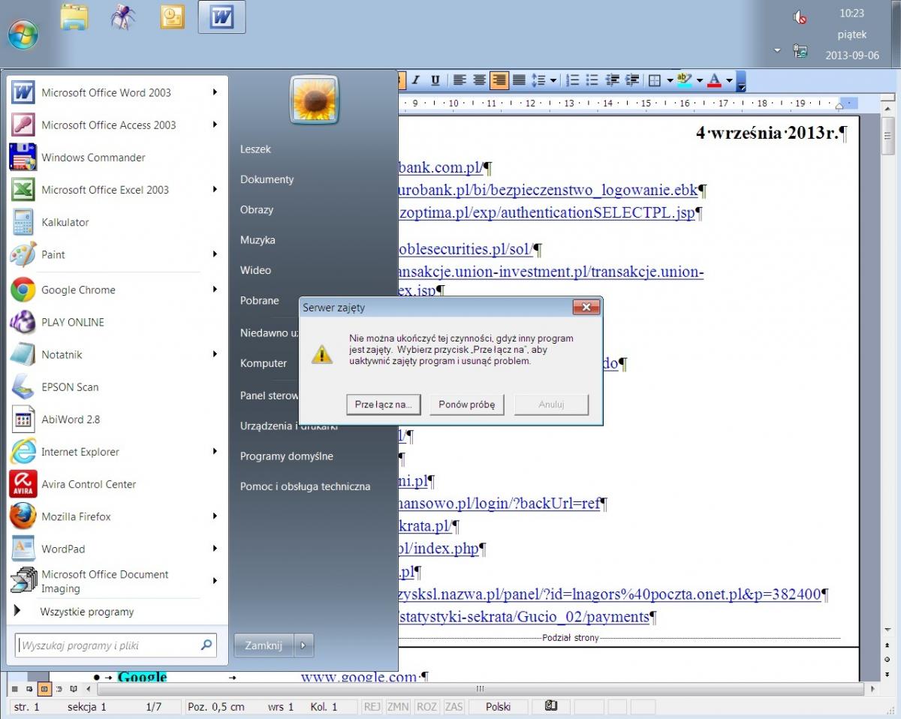Open EPSON Scan from Start menu
The image size is (901, 719).
click(x=70, y=387)
